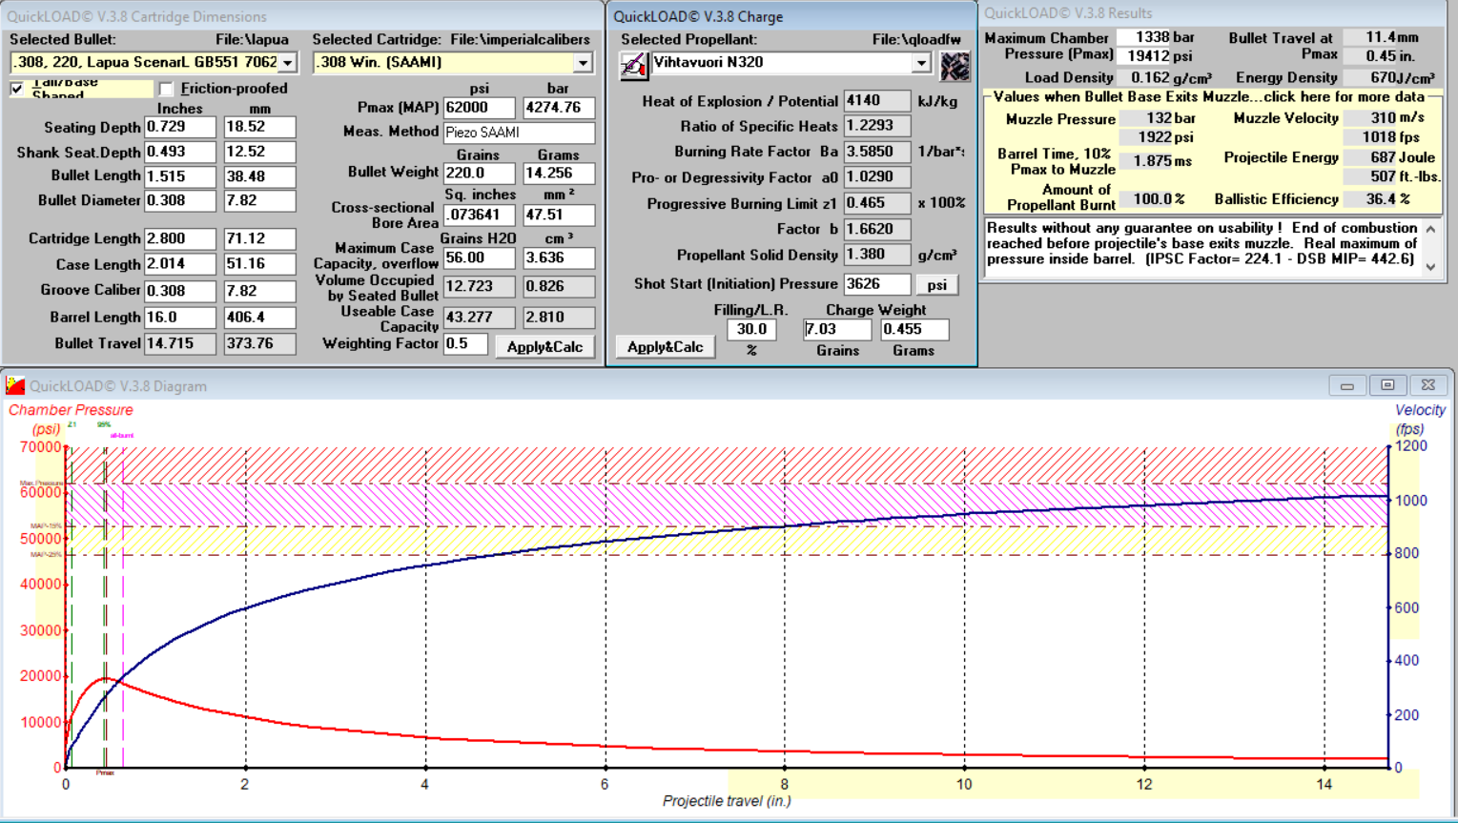The image size is (1458, 823).
Task: Click the Pmax (MAP) psi field
Action: 479,108
